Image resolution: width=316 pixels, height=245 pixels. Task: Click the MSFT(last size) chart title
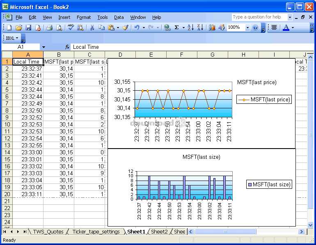[x=202, y=157]
